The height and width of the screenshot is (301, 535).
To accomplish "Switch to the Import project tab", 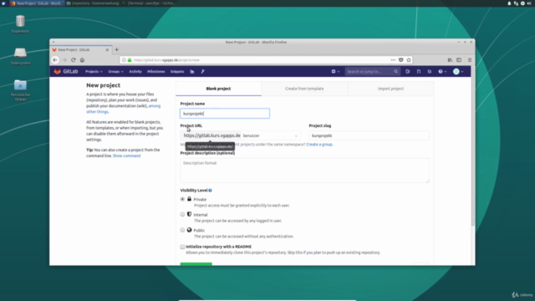I will (390, 89).
